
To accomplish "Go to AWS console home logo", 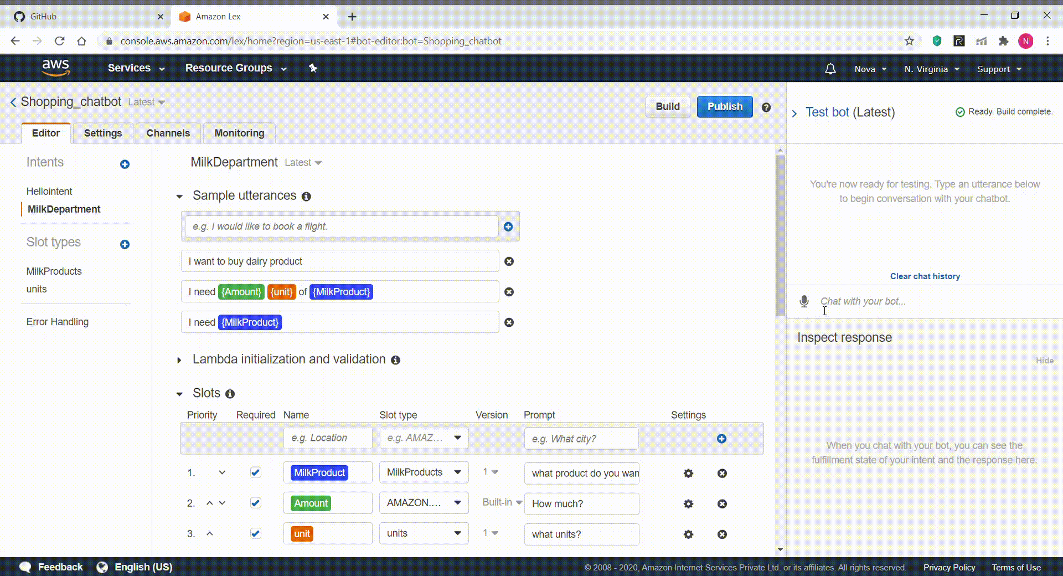I will click(x=56, y=68).
